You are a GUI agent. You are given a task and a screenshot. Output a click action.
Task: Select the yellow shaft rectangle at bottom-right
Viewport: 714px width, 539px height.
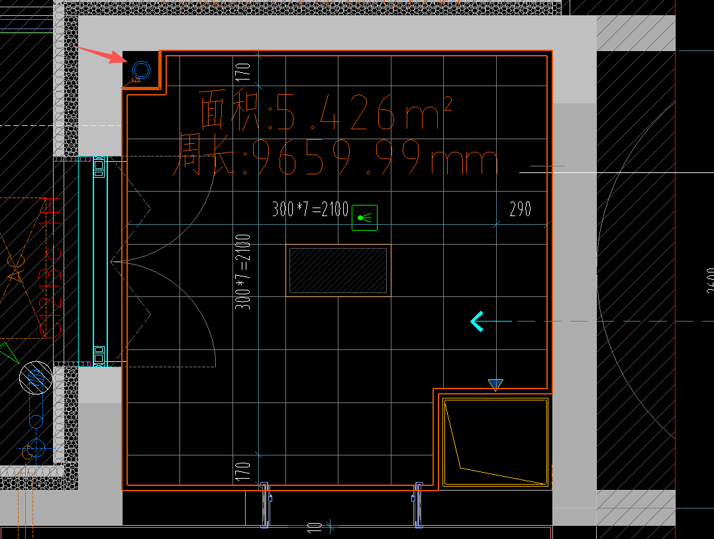(x=495, y=442)
